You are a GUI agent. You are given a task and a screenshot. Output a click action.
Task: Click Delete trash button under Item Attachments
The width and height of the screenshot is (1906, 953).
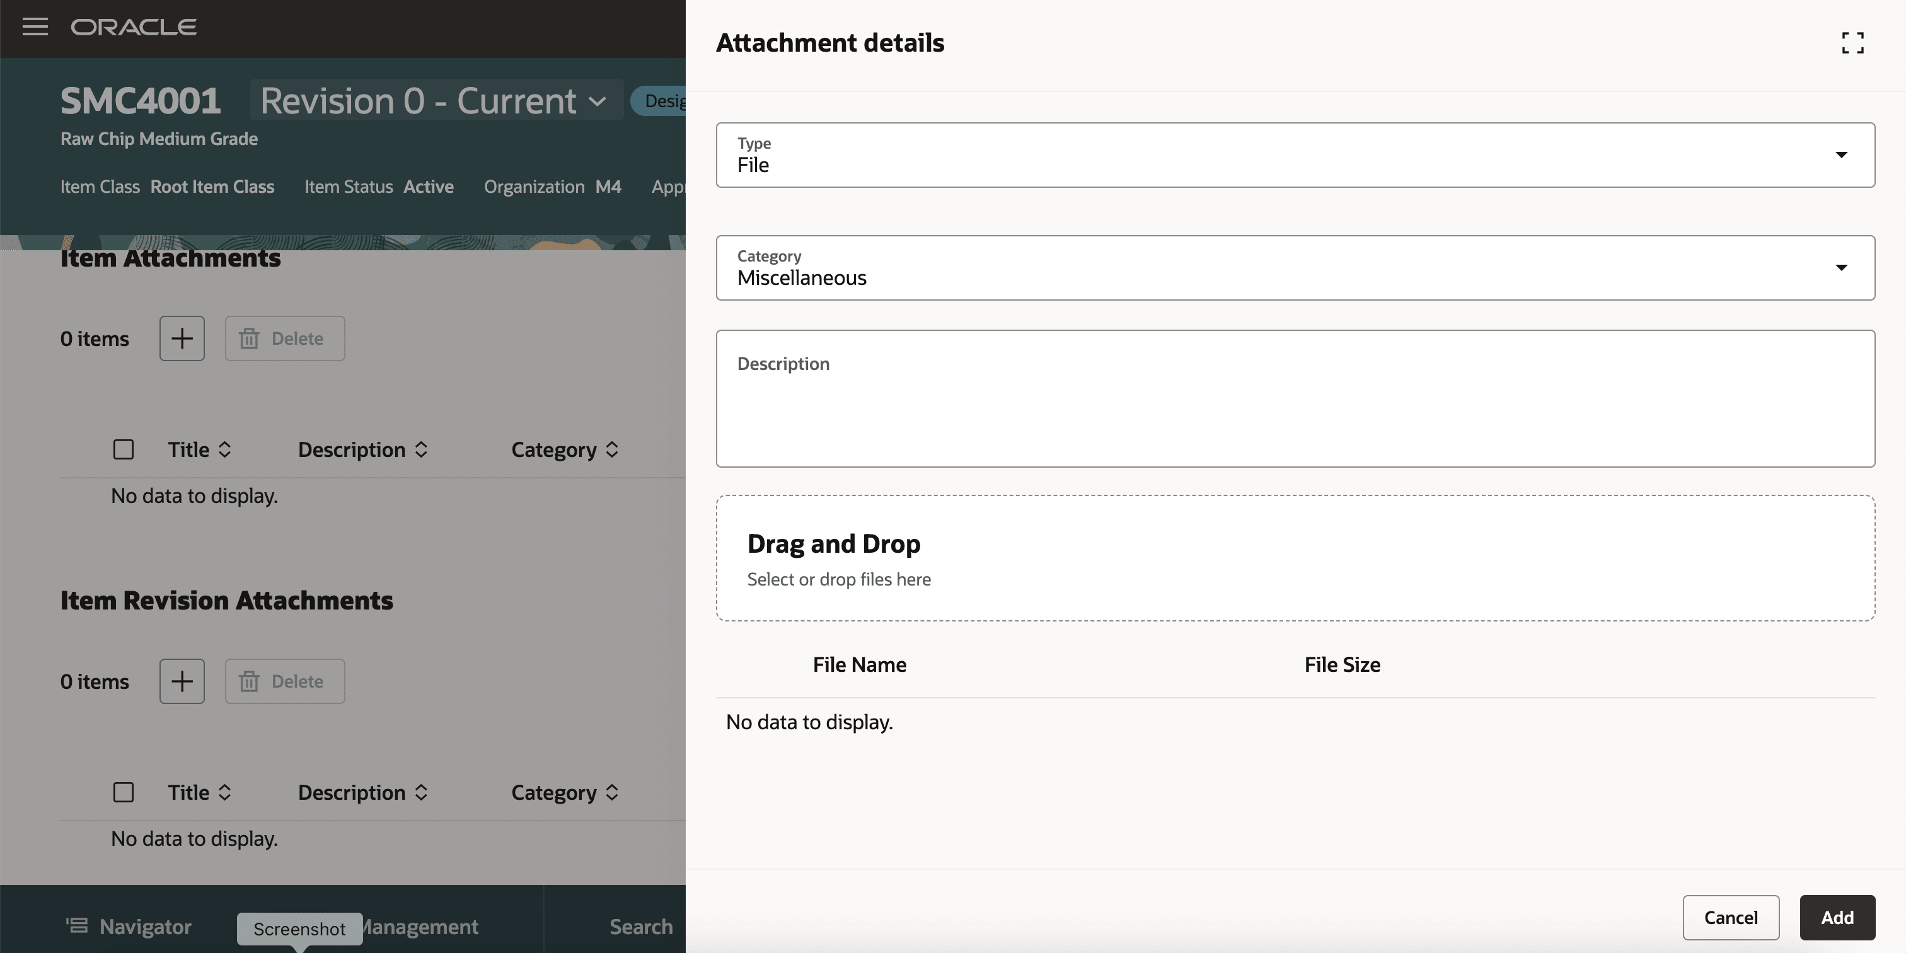[285, 339]
